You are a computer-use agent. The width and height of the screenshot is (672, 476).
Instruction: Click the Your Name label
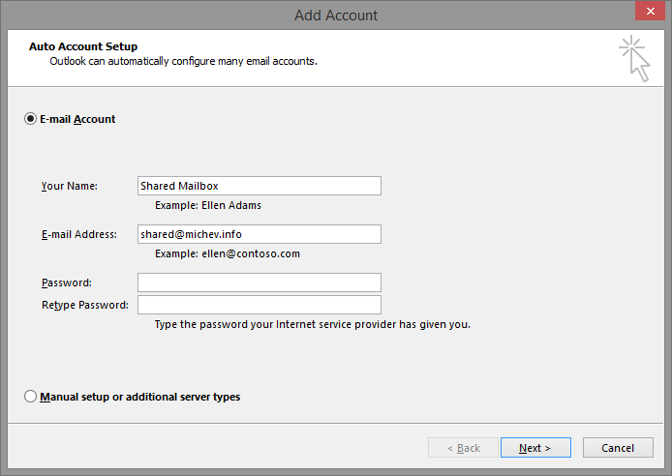click(70, 186)
